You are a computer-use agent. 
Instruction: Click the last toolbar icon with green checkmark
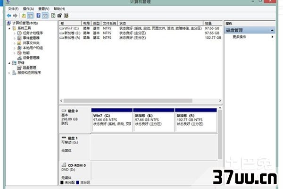[66, 16]
